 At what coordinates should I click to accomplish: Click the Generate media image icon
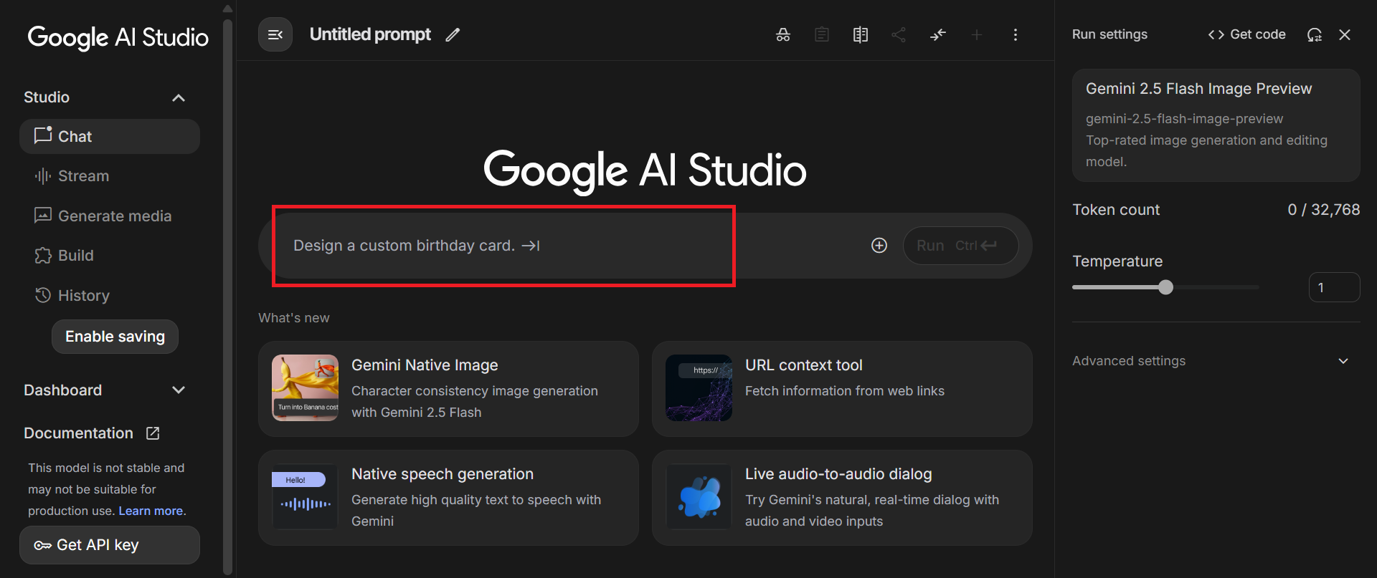click(x=43, y=216)
